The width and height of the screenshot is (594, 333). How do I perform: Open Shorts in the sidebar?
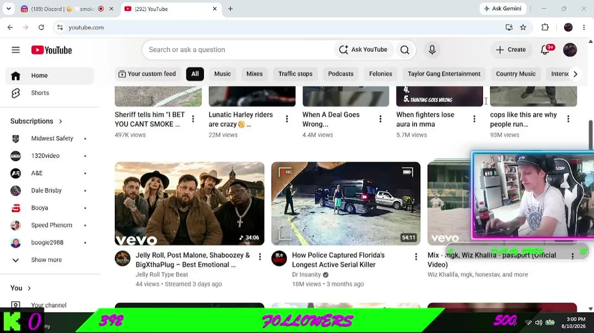click(x=49, y=93)
